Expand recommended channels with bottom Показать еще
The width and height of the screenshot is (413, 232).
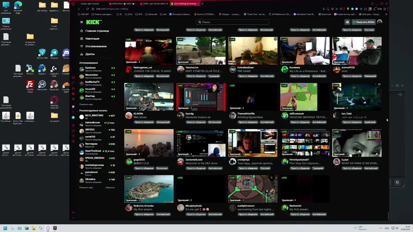point(86,188)
